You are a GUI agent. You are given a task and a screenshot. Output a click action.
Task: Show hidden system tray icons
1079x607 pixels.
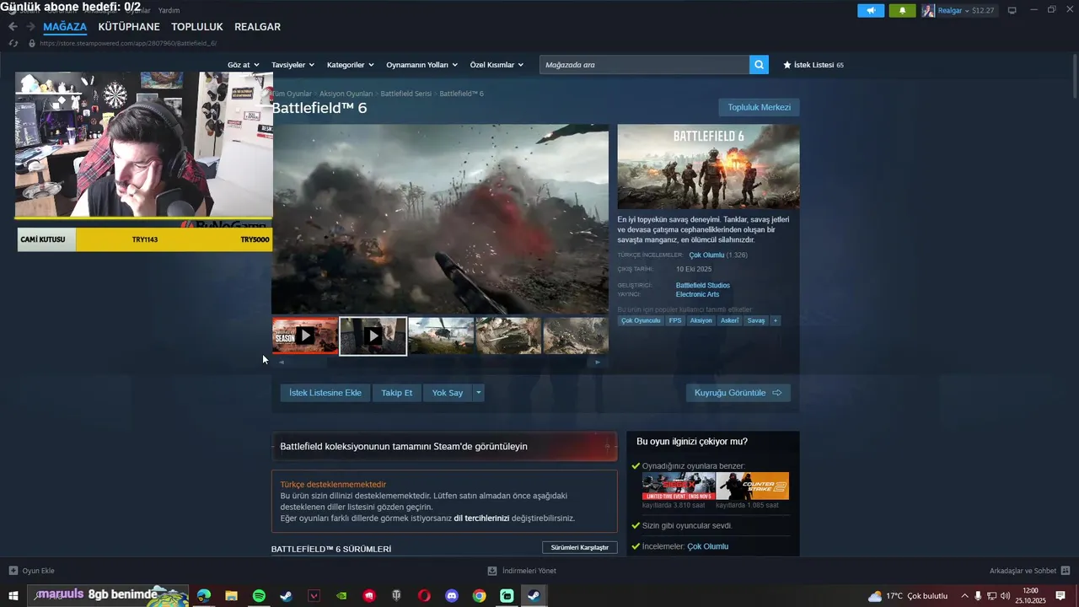[x=964, y=596]
